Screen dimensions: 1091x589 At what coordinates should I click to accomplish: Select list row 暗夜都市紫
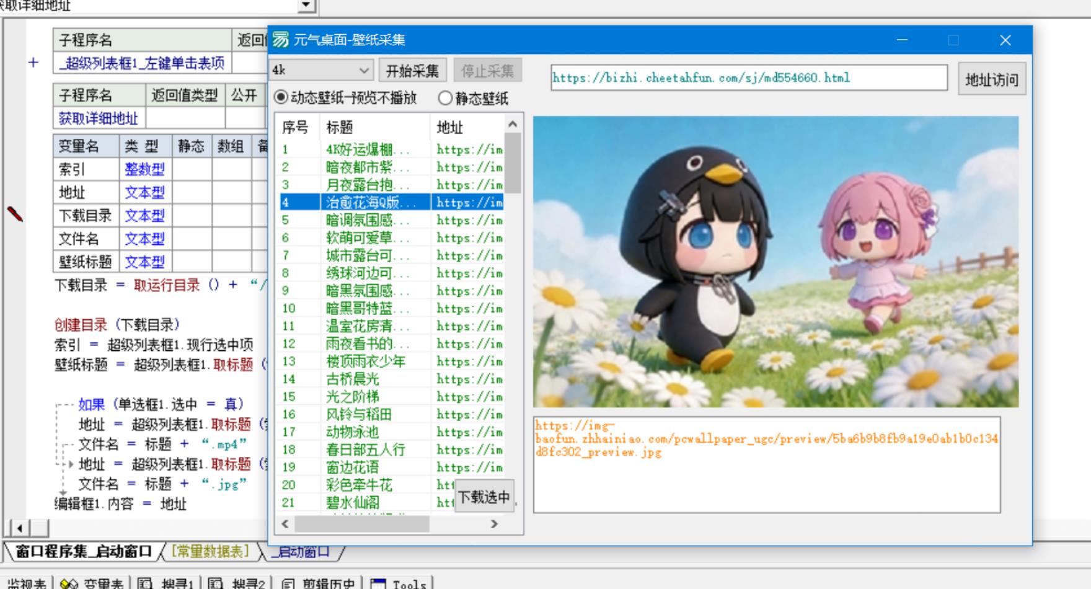point(392,167)
